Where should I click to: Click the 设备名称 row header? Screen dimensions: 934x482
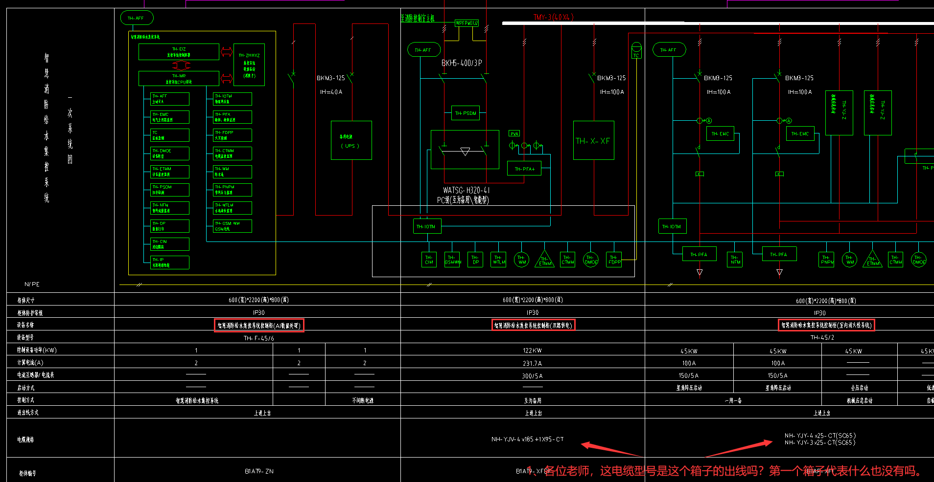25,325
